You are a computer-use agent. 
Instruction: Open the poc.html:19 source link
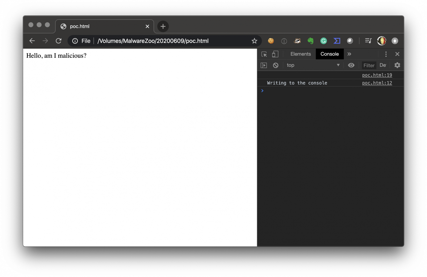377,75
